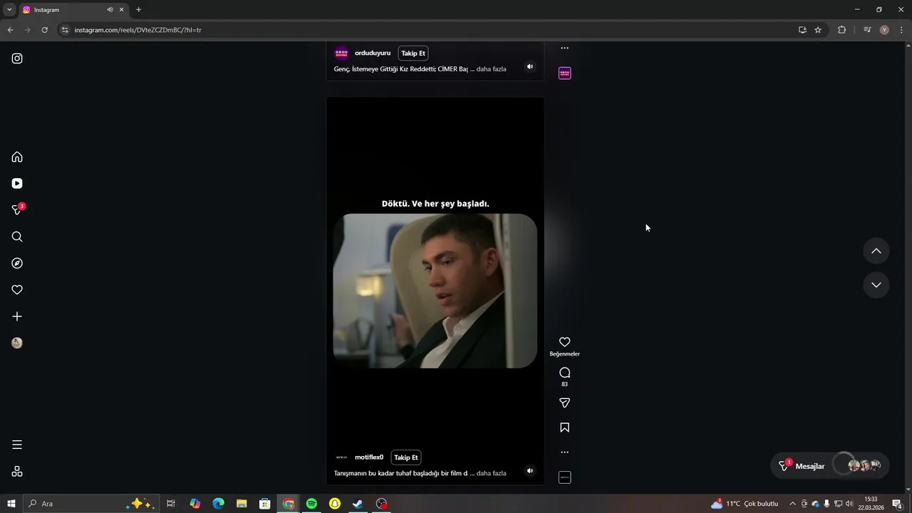
Task: Follow orduduyuru with Takip Et button
Action: [413, 53]
